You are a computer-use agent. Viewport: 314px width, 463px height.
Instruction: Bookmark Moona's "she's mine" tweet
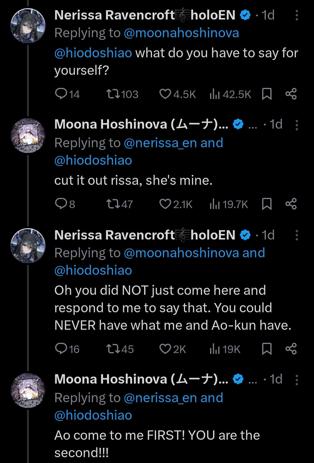(x=267, y=204)
